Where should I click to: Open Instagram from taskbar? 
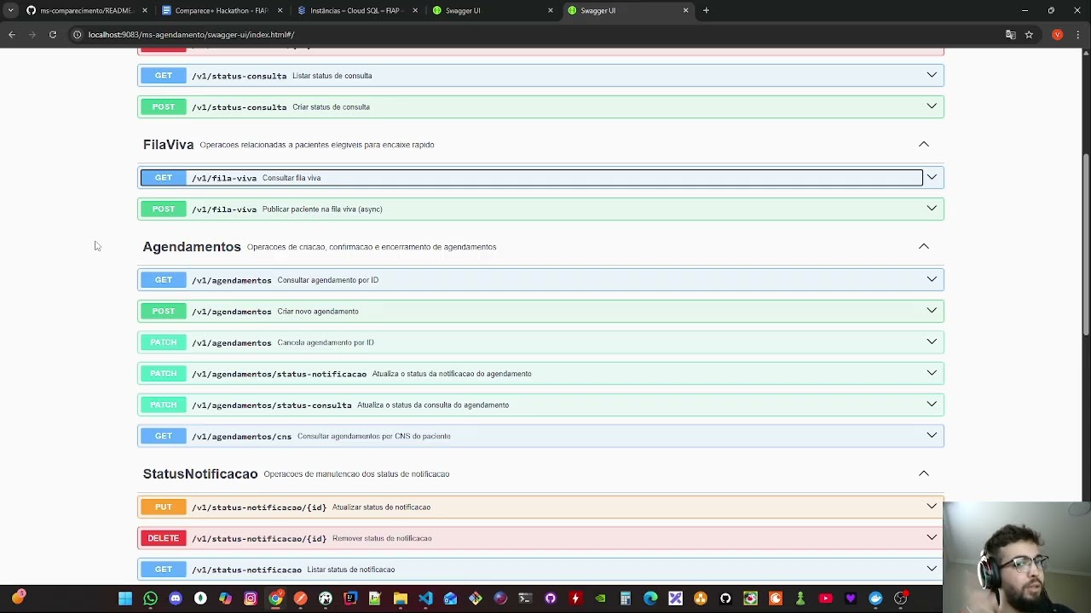coord(250,599)
